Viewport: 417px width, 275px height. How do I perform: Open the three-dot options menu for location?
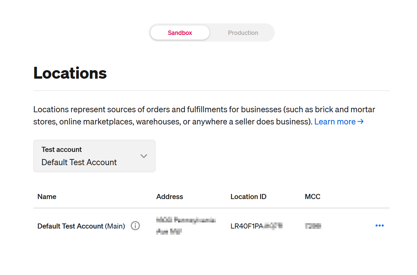[x=379, y=226]
